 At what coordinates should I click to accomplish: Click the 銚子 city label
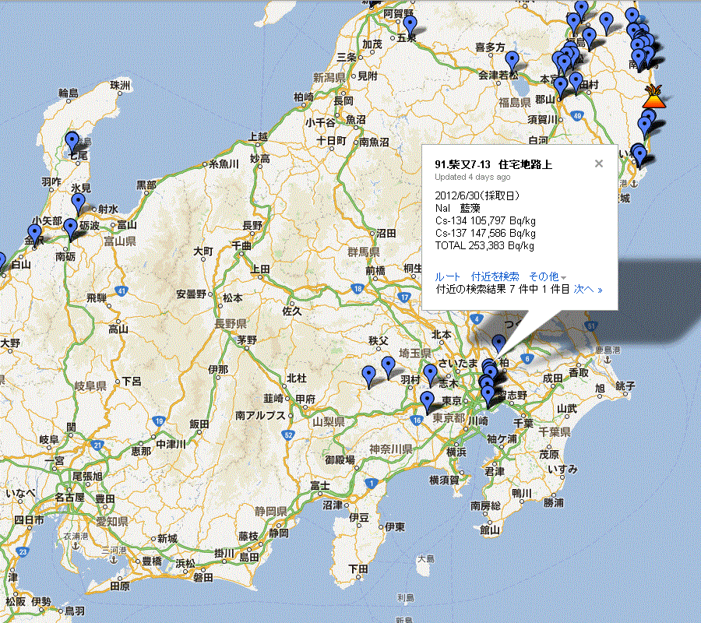[625, 385]
